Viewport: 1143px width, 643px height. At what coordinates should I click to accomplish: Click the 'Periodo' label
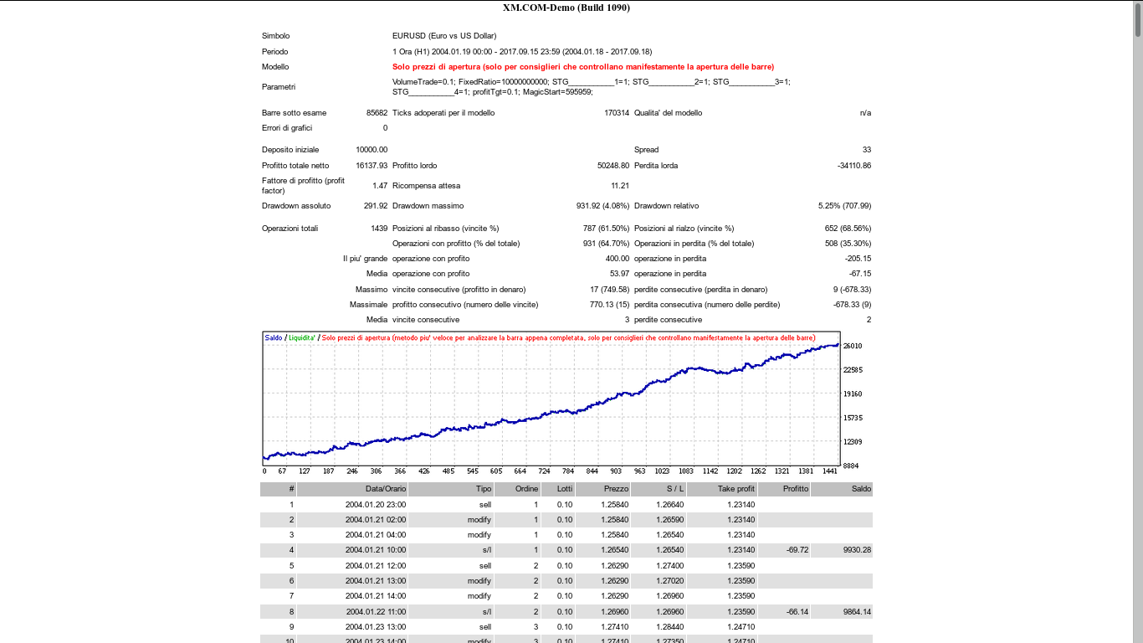pyautogui.click(x=275, y=52)
